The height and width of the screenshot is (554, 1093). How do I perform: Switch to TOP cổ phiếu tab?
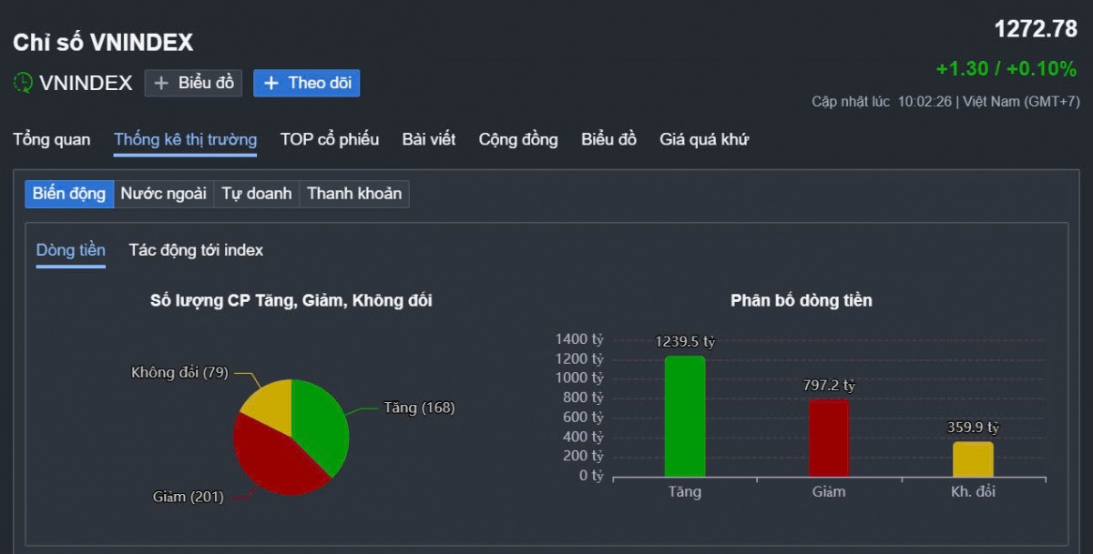click(x=330, y=139)
